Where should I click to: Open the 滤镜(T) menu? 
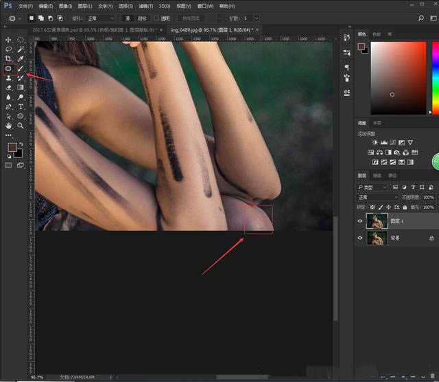[x=146, y=5]
